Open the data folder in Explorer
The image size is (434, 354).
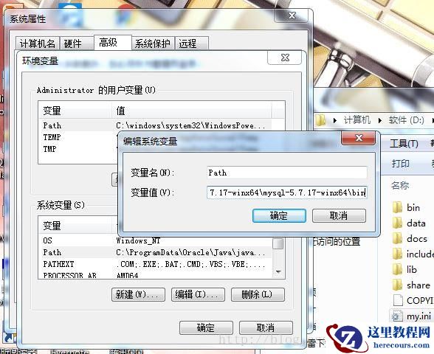click(409, 223)
